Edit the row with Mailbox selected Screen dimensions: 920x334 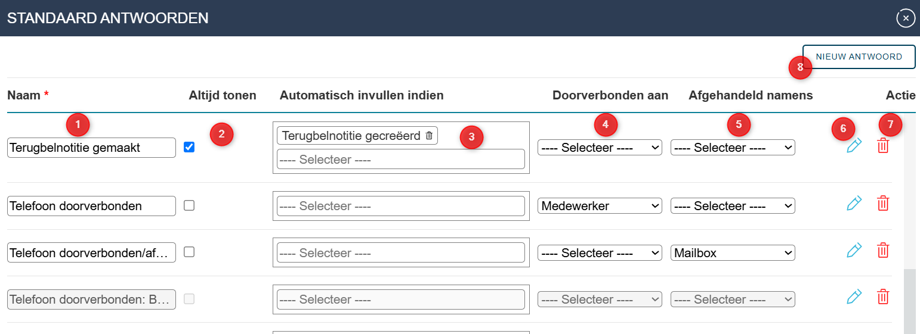[x=854, y=251]
